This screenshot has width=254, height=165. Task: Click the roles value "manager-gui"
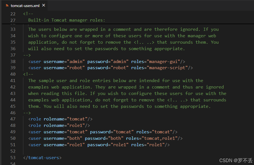pos(163,62)
